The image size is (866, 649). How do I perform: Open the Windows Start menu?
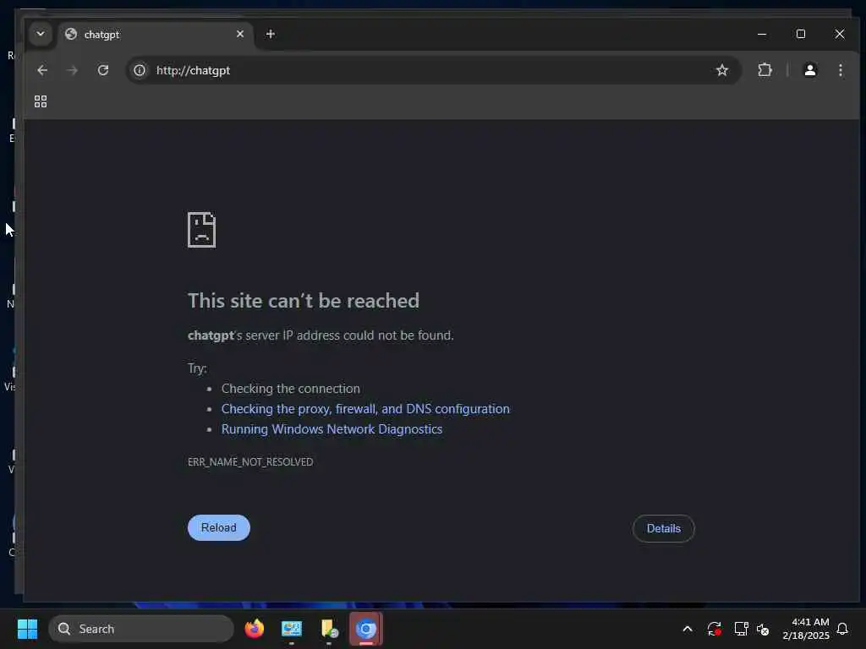tap(27, 629)
